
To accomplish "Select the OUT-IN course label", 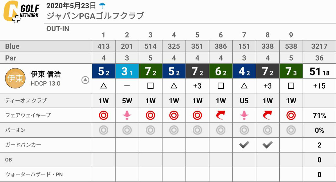I will click(58, 29).
